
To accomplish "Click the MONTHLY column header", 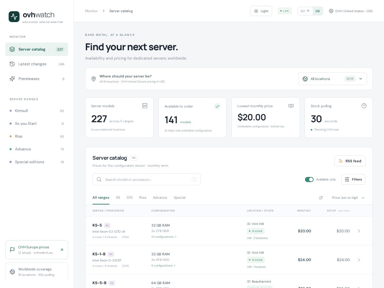I will click(304, 211).
